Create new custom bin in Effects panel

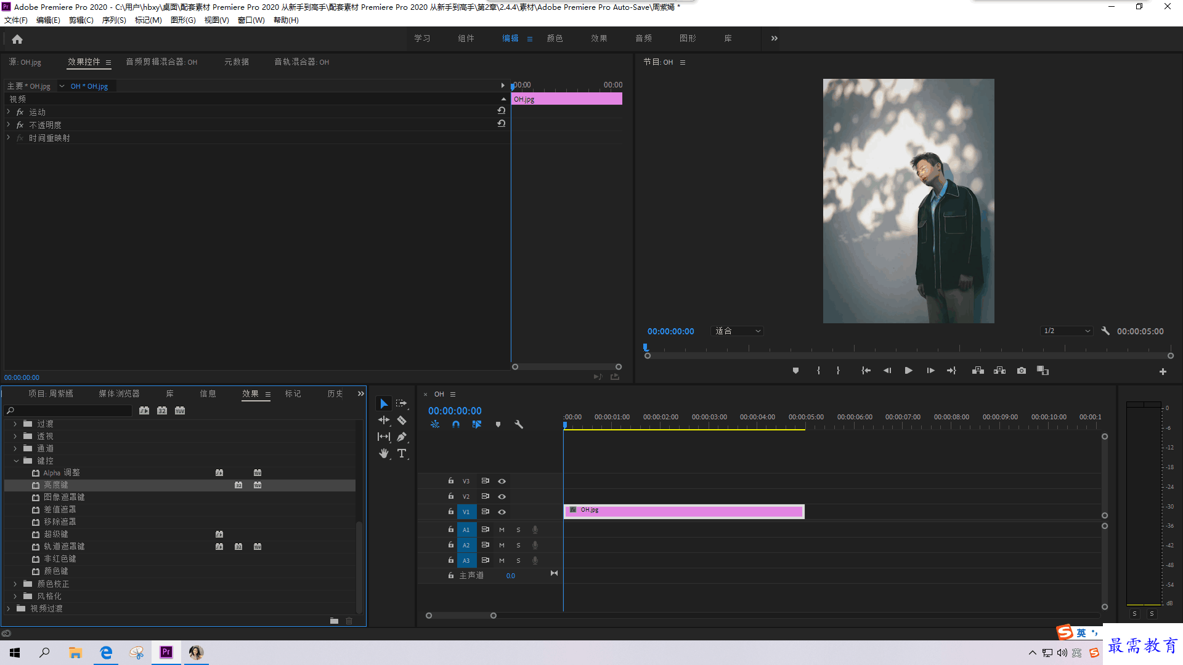click(334, 621)
